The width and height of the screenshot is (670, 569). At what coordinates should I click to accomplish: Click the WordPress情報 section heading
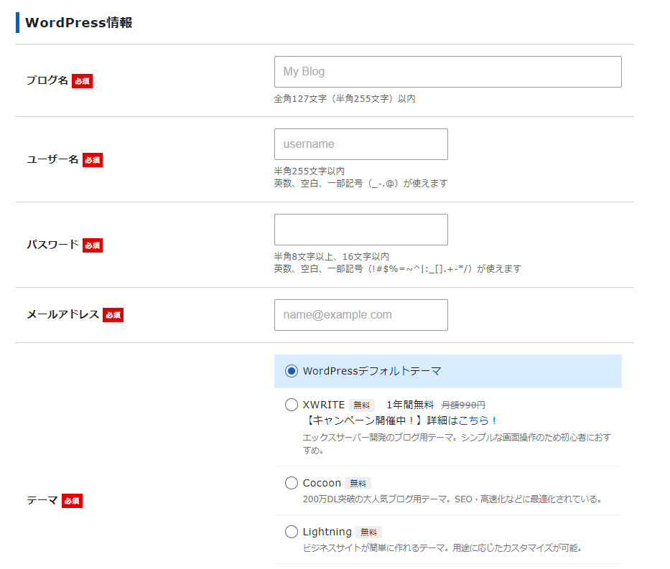click(x=78, y=23)
